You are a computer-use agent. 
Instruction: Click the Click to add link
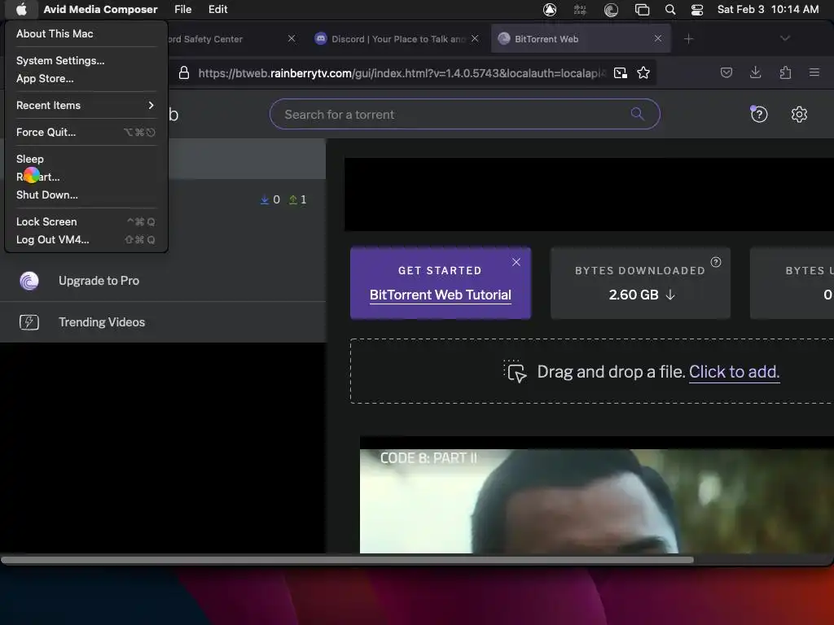pyautogui.click(x=734, y=372)
